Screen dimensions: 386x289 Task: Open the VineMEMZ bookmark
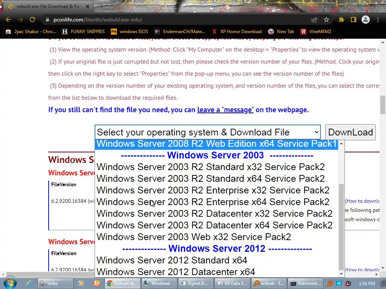316,32
